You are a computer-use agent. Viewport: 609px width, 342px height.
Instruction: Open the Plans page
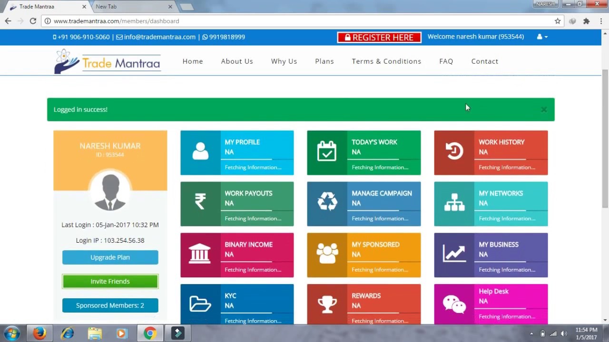(324, 61)
